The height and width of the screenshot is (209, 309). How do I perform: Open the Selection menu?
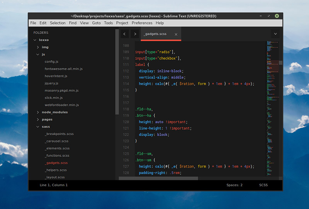coord(58,23)
